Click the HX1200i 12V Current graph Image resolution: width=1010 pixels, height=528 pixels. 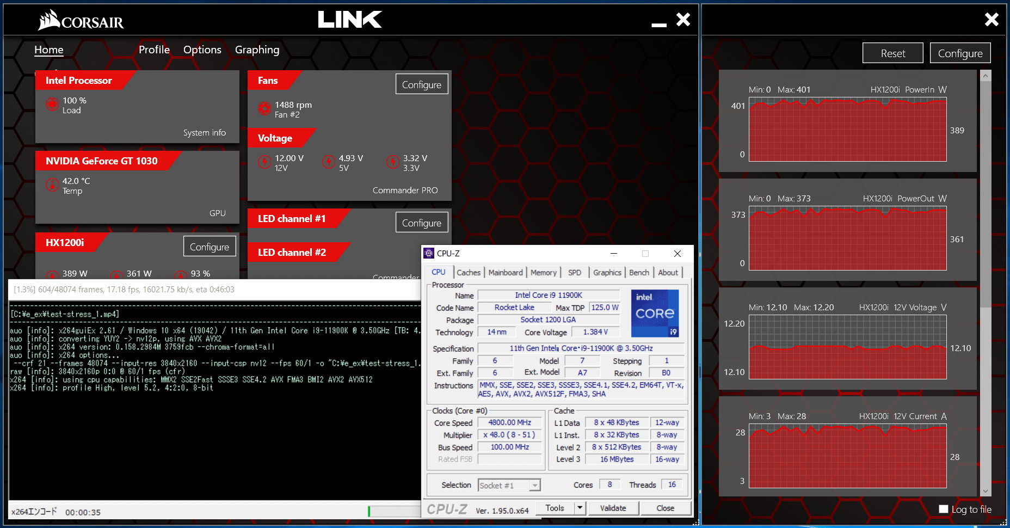848,456
